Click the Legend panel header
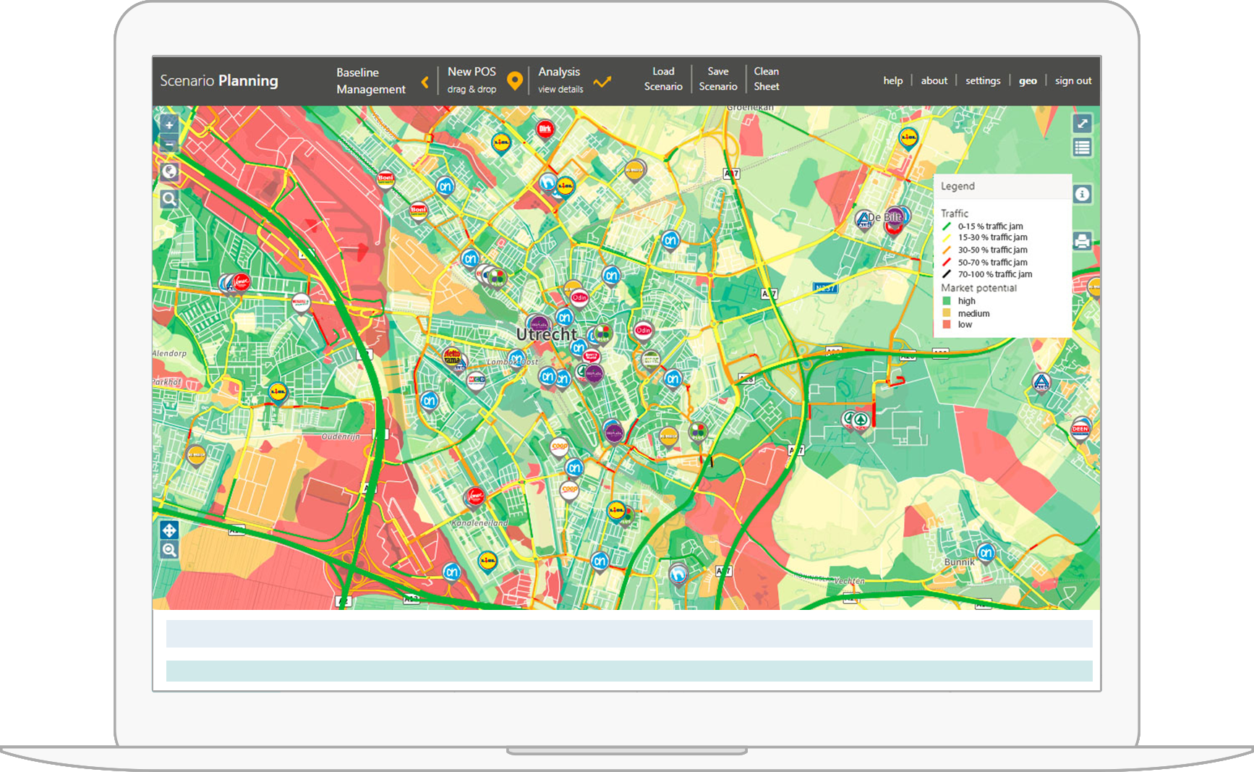 point(1002,186)
